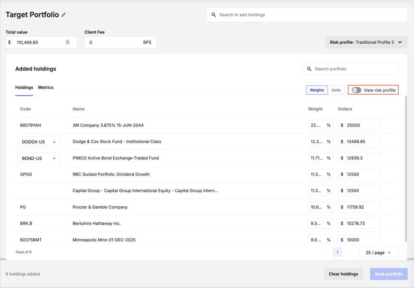
Task: Edit the PIMCO dollars field 12939.3
Action: coord(359,158)
